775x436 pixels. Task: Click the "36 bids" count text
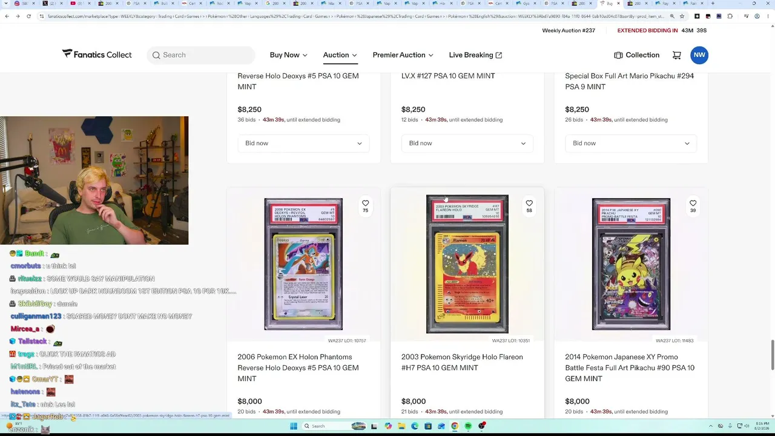click(x=246, y=120)
